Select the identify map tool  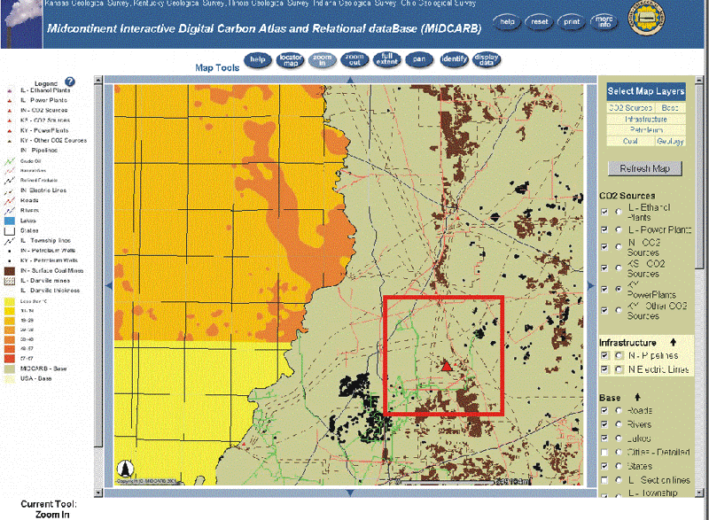(x=454, y=59)
